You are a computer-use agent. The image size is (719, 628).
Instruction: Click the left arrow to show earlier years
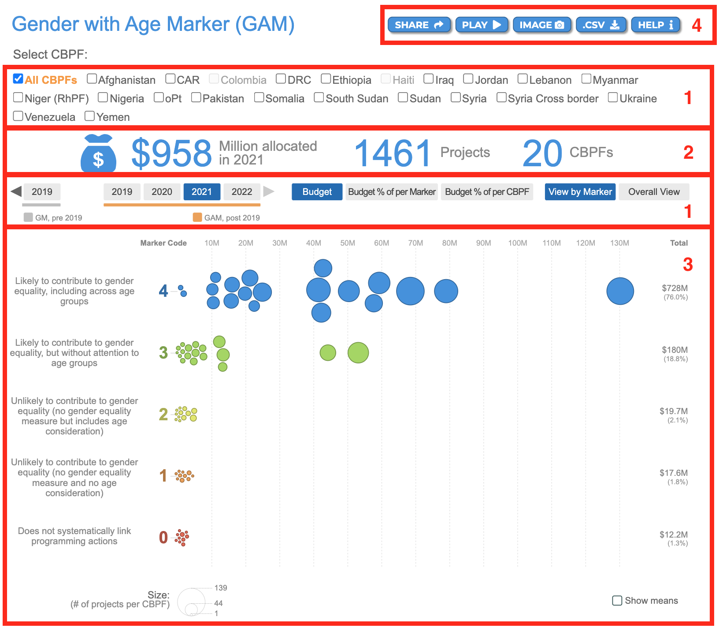pyautogui.click(x=16, y=191)
